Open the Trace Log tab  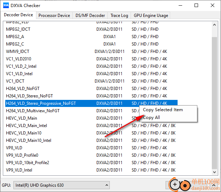(119, 16)
